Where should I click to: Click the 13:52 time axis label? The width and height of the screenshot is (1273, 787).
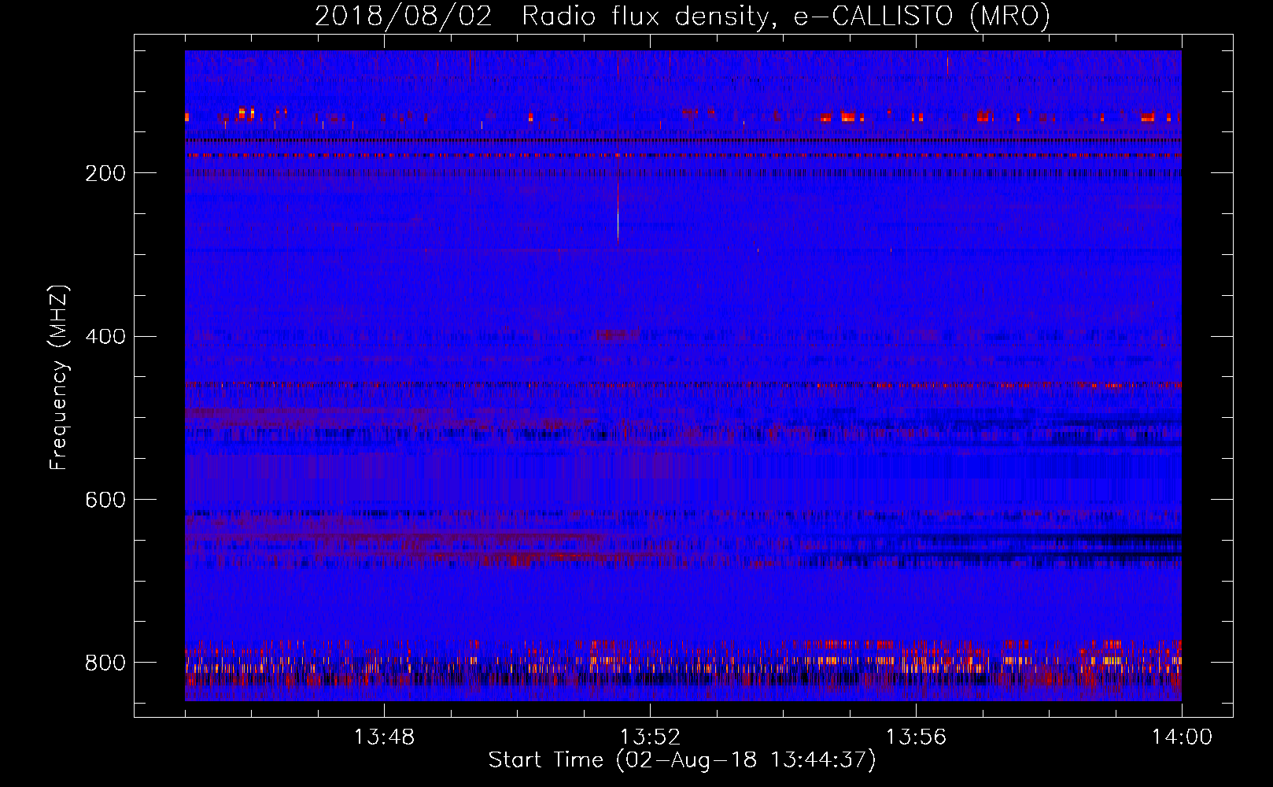coord(650,737)
